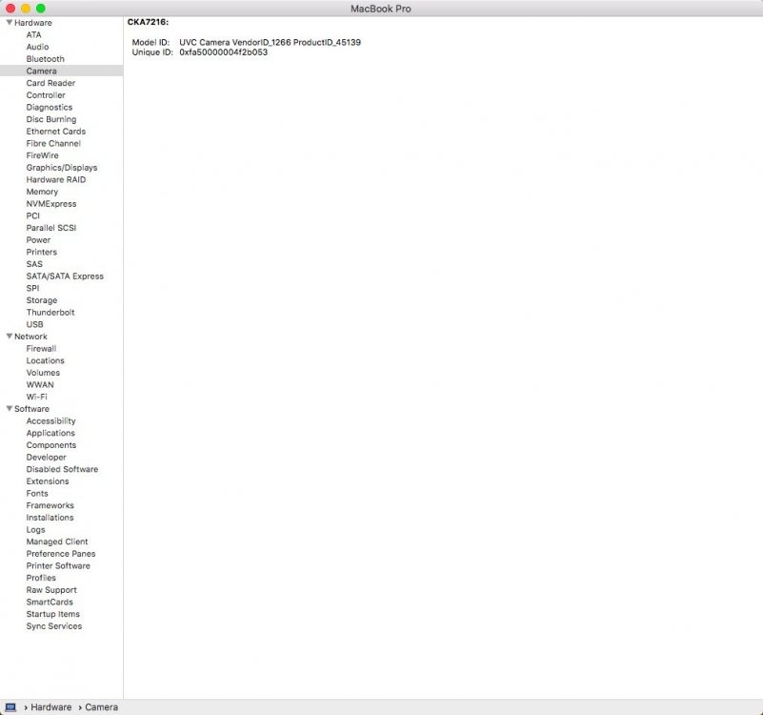Screen dimensions: 763x715
Task: Click Hardware in the bottom path bar
Action: point(51,707)
